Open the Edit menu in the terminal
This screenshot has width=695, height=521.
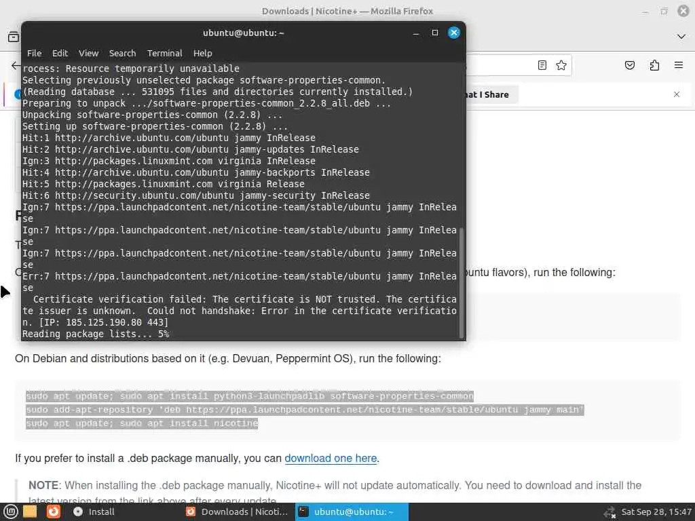pyautogui.click(x=60, y=53)
